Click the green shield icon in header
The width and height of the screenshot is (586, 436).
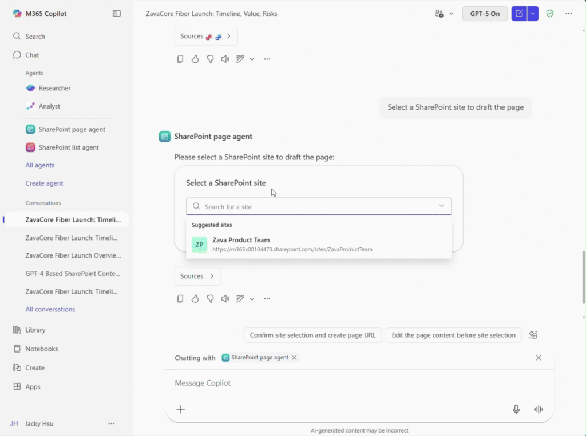(549, 13)
